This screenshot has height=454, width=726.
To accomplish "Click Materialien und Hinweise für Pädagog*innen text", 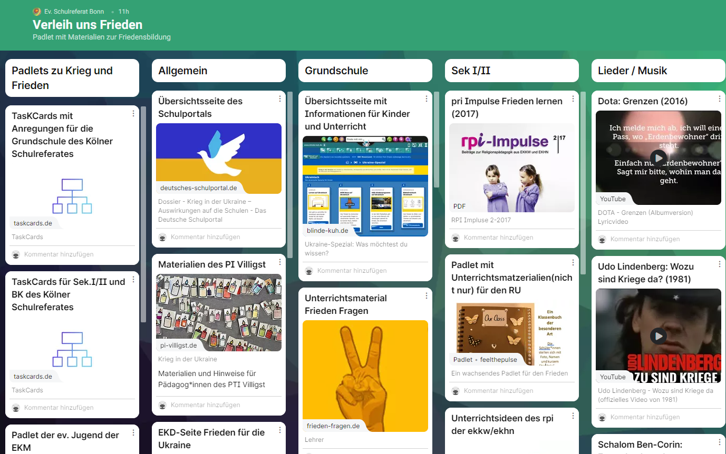I will pos(212,379).
